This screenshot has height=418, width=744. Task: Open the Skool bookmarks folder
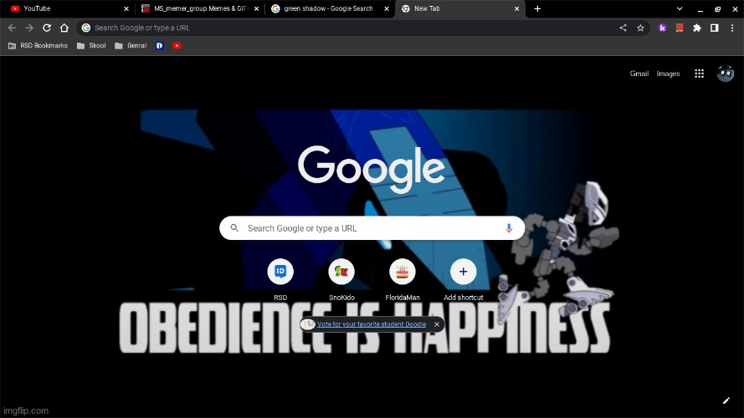pyautogui.click(x=91, y=45)
